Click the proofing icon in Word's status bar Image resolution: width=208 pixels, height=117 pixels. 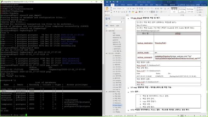pyautogui.click(x=125, y=116)
